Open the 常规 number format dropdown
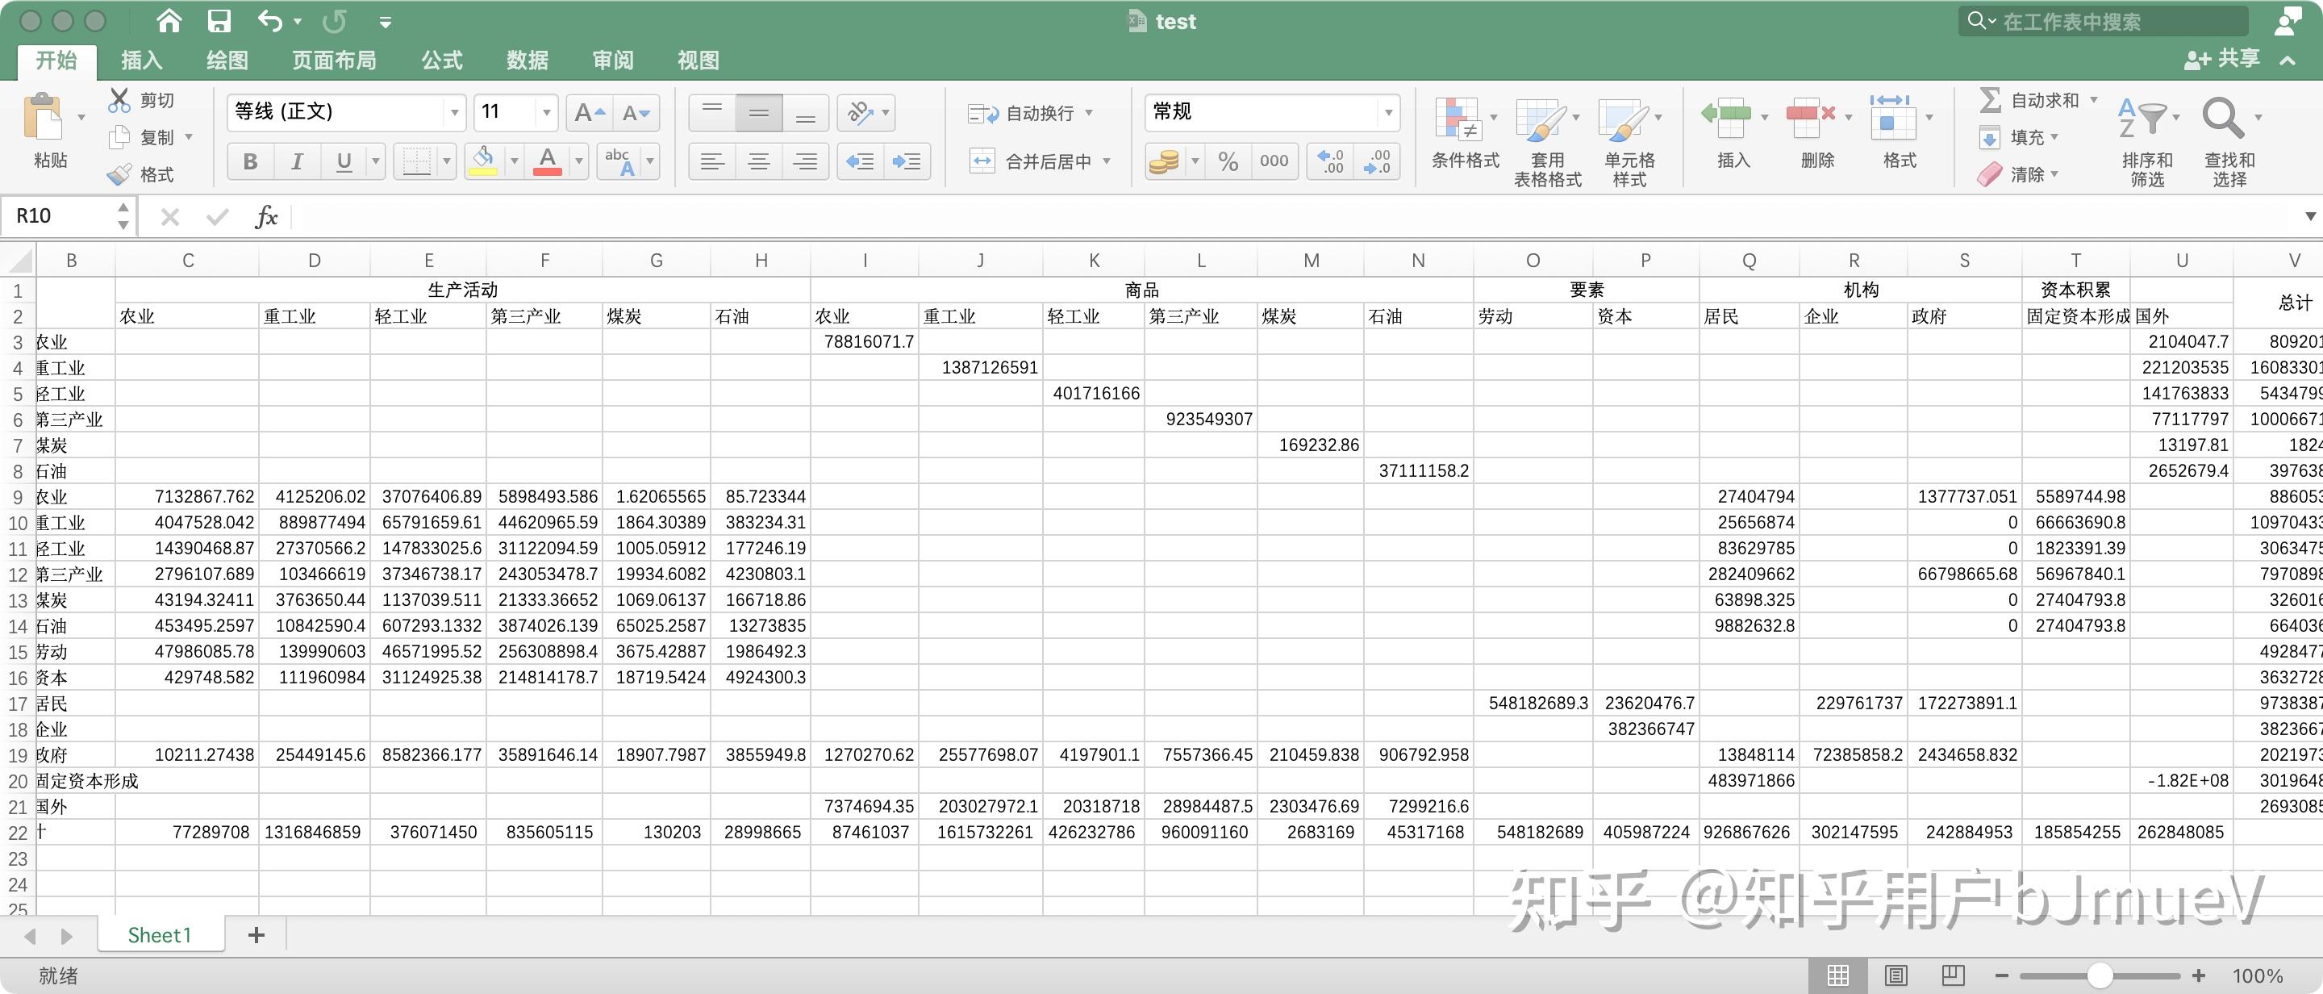Screen dimensions: 2323x994 [1388, 112]
